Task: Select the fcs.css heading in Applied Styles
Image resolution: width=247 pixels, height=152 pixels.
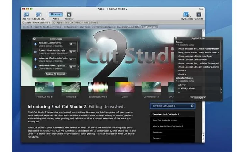Action: point(179,42)
